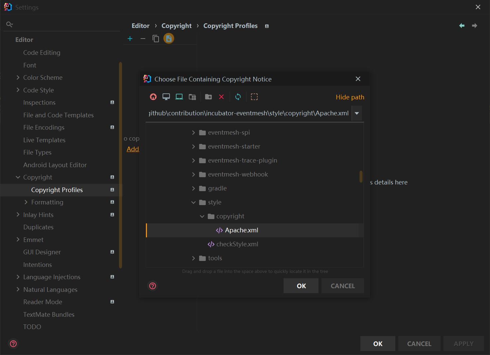Expand the eventmesh-starter folder

coord(193,147)
